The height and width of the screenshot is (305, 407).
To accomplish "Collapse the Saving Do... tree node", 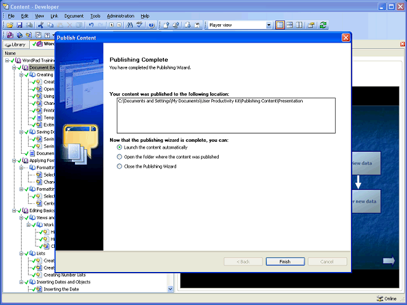I will tap(21, 132).
